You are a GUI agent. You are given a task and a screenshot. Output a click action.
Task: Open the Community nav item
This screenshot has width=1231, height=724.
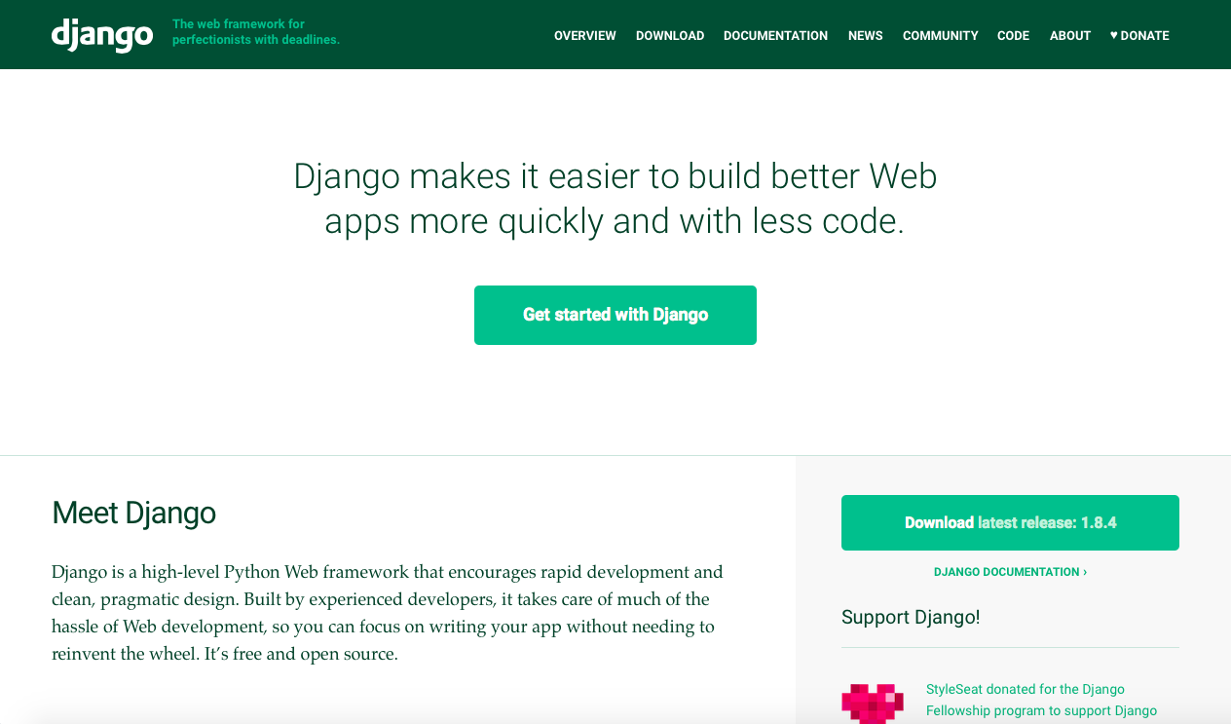[941, 35]
